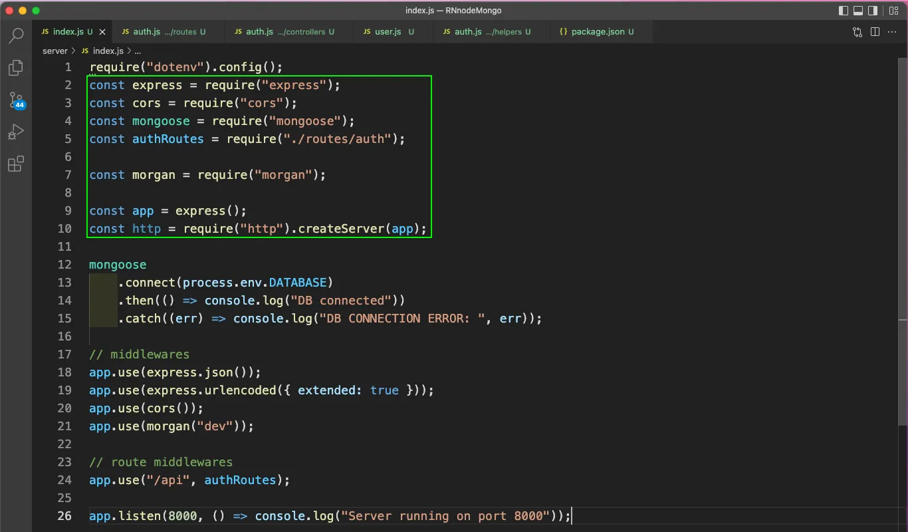The width and height of the screenshot is (908, 532).
Task: Switch to the user.js tab
Action: pyautogui.click(x=393, y=32)
